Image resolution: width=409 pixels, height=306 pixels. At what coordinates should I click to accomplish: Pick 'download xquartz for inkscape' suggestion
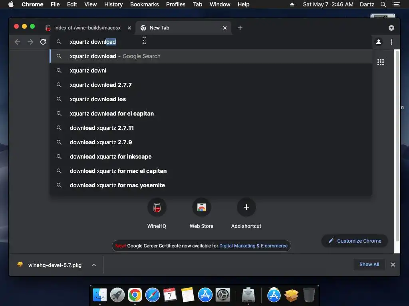(x=211, y=156)
